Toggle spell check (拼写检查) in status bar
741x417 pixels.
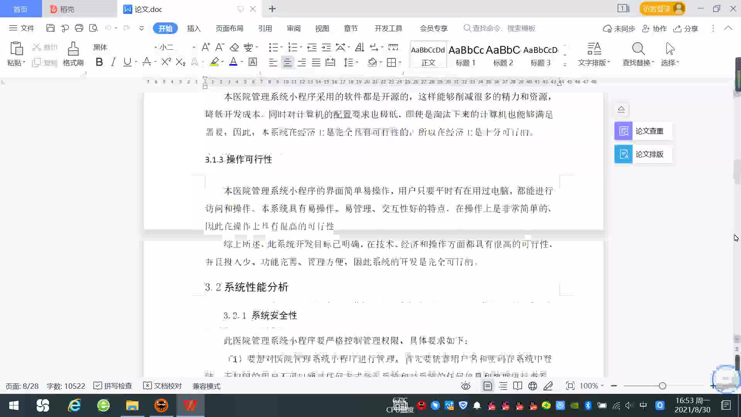[113, 386]
